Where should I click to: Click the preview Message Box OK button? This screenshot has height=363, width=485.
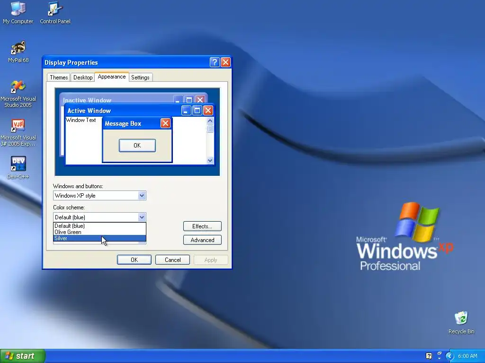click(137, 146)
